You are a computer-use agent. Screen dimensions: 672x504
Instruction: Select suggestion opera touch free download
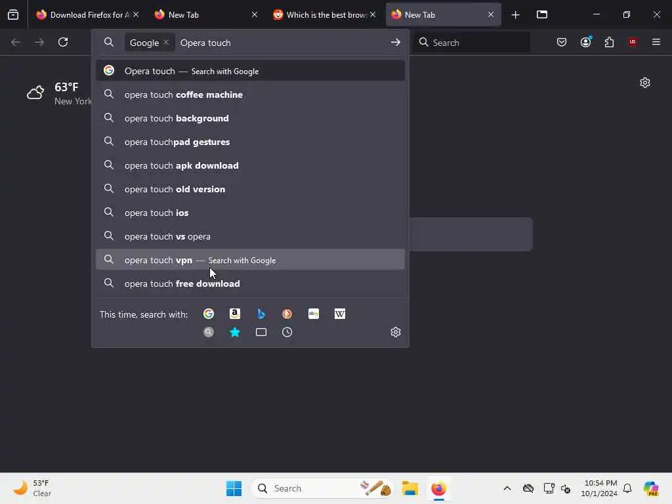[250, 283]
